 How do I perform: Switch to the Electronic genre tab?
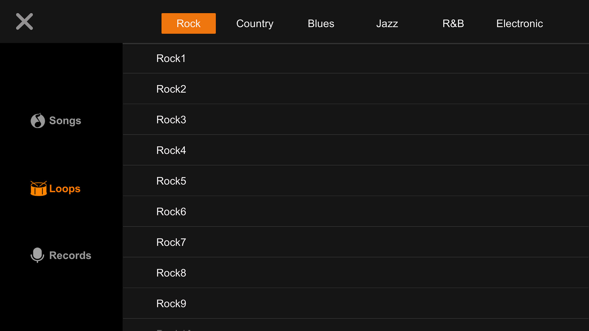(x=519, y=23)
